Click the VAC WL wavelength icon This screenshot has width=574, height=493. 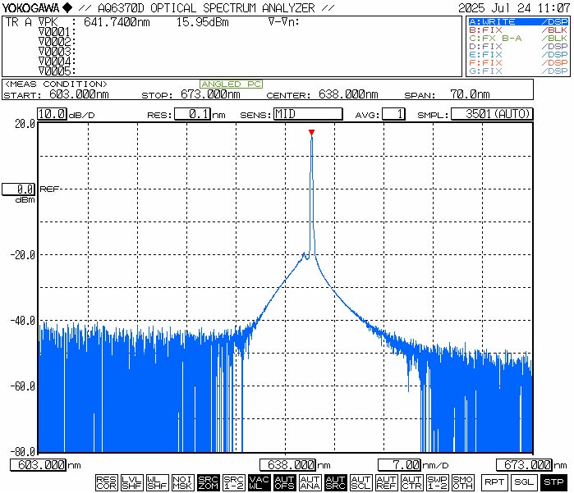(x=259, y=482)
